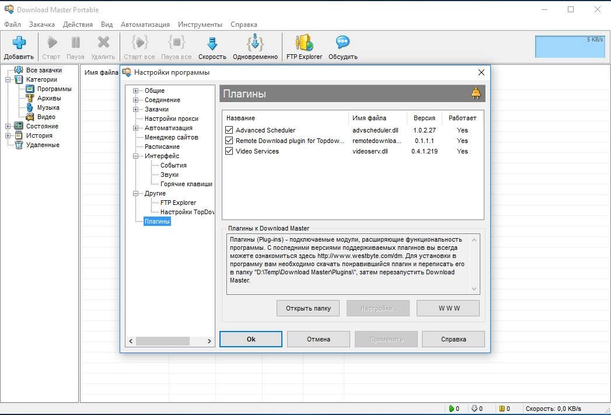Confirm settings with Ok button

click(x=251, y=339)
